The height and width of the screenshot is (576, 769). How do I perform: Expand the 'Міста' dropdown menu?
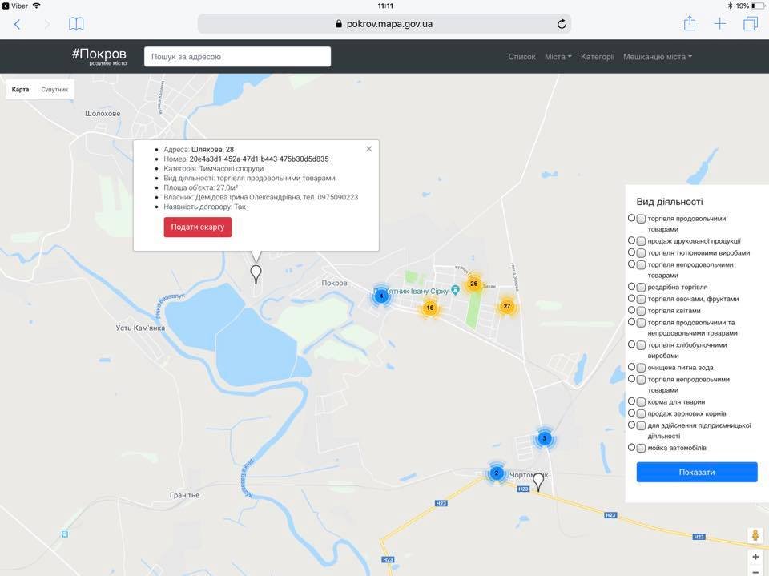pyautogui.click(x=558, y=57)
